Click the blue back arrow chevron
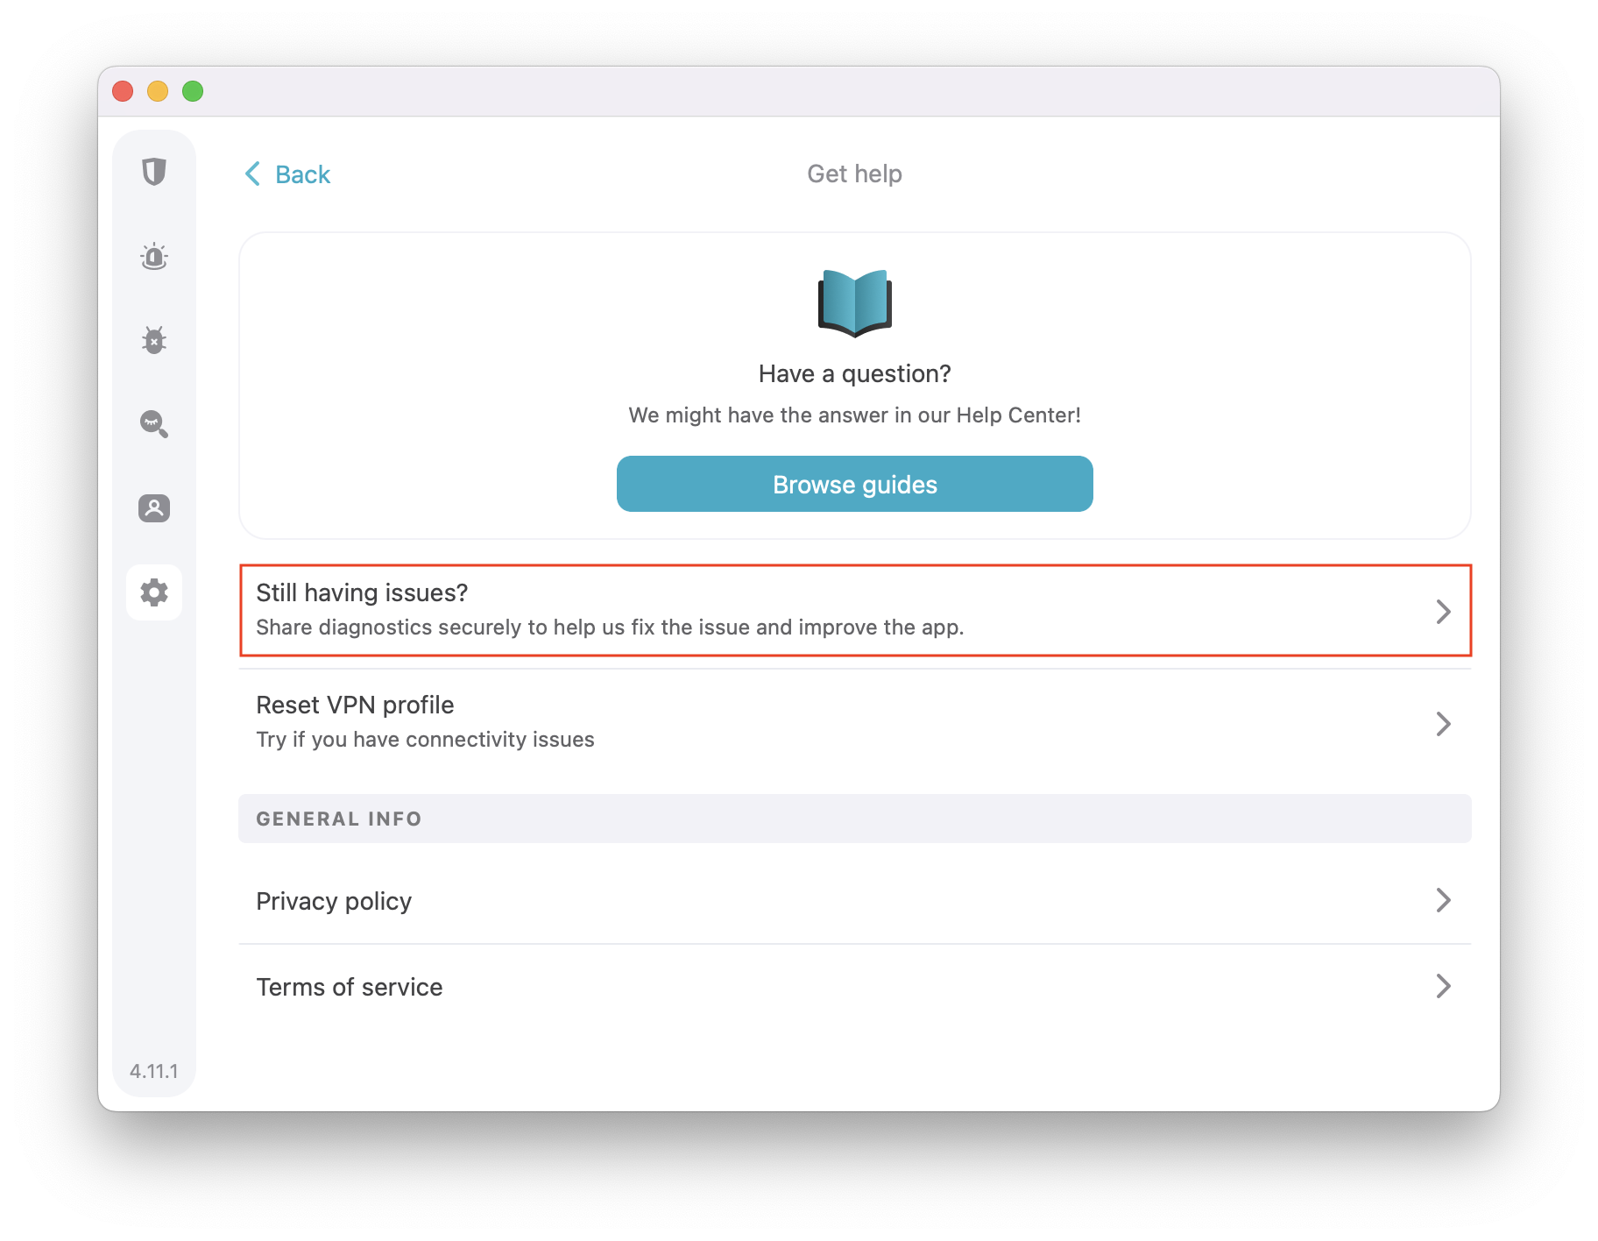The width and height of the screenshot is (1598, 1241). tap(252, 174)
